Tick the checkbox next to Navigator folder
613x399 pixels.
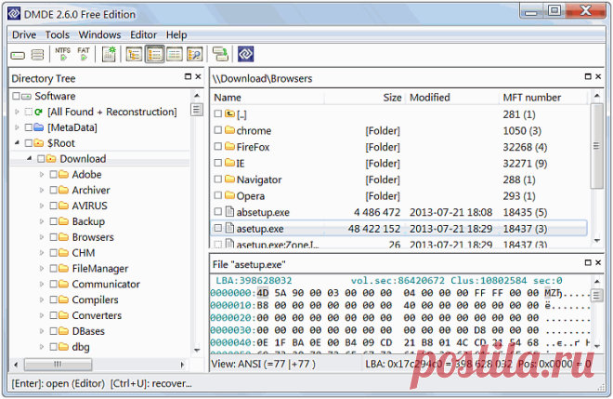coord(218,179)
